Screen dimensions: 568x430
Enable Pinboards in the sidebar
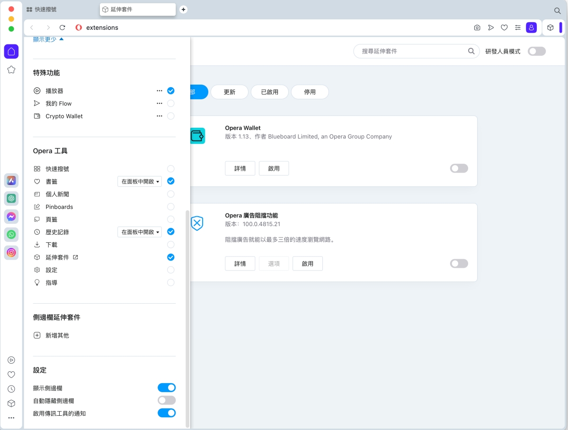pos(171,207)
